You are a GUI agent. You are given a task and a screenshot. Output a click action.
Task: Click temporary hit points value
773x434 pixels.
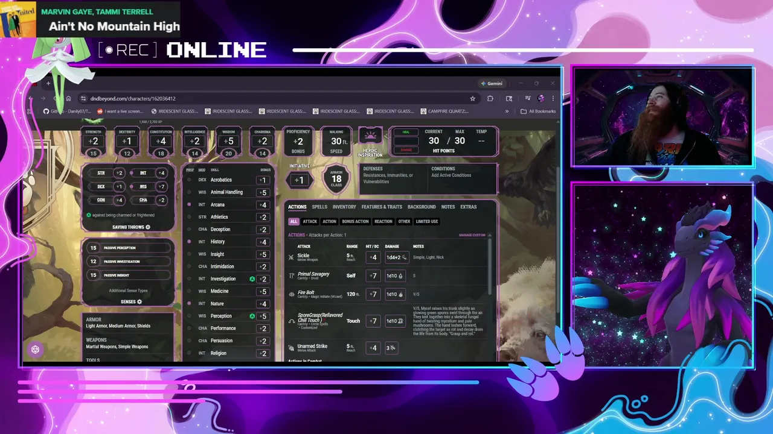coord(481,141)
